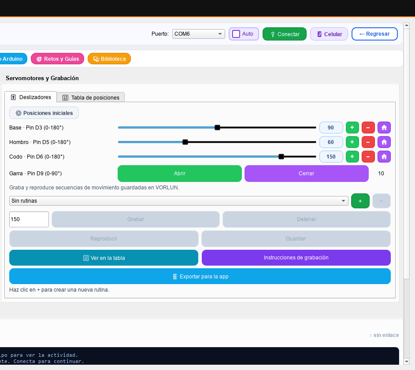Click the page scrollbar up arrow

[x=407, y=26]
